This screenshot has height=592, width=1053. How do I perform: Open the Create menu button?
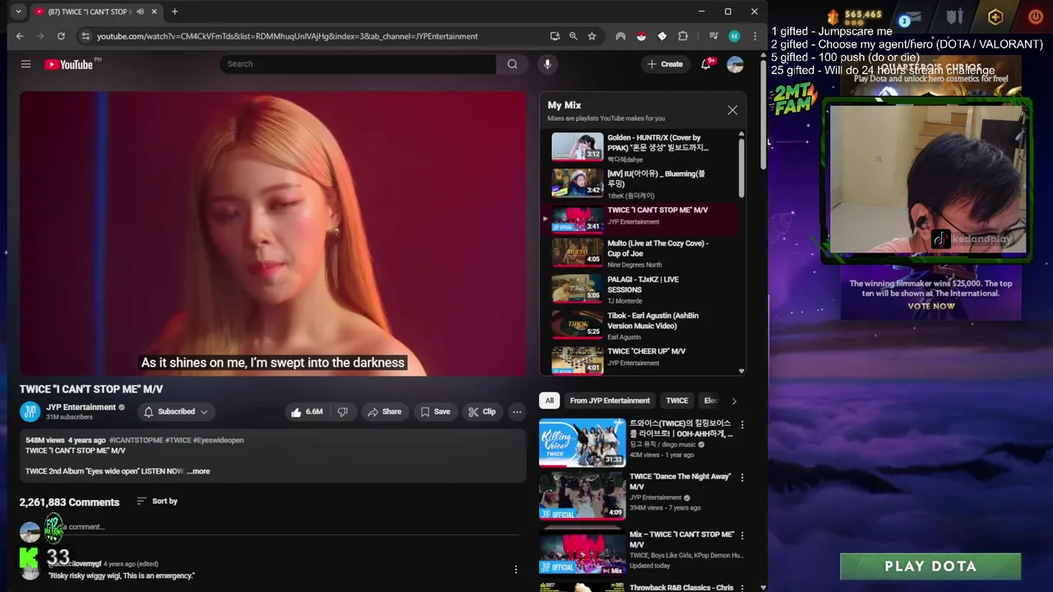665,64
